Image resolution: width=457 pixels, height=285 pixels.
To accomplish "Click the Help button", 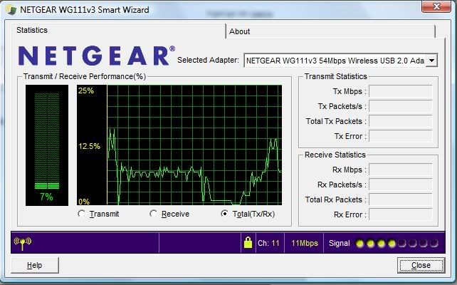I will [35, 266].
